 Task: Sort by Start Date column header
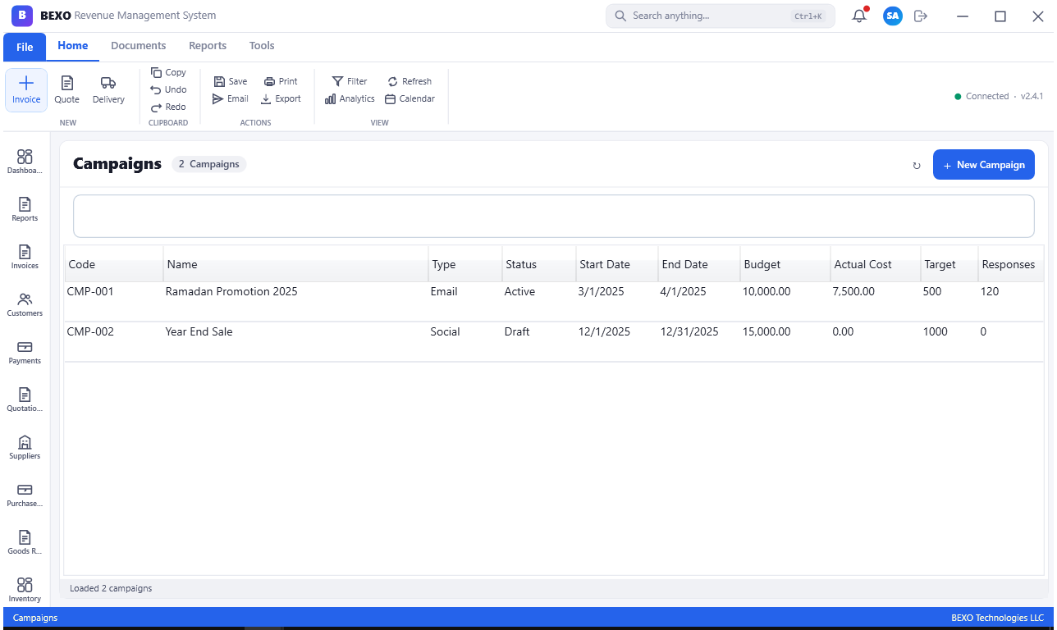(617, 264)
